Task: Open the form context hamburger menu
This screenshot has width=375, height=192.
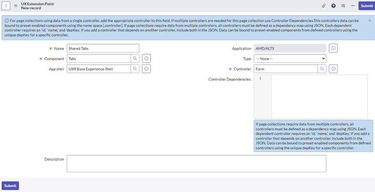Action: pyautogui.click(x=15, y=6)
